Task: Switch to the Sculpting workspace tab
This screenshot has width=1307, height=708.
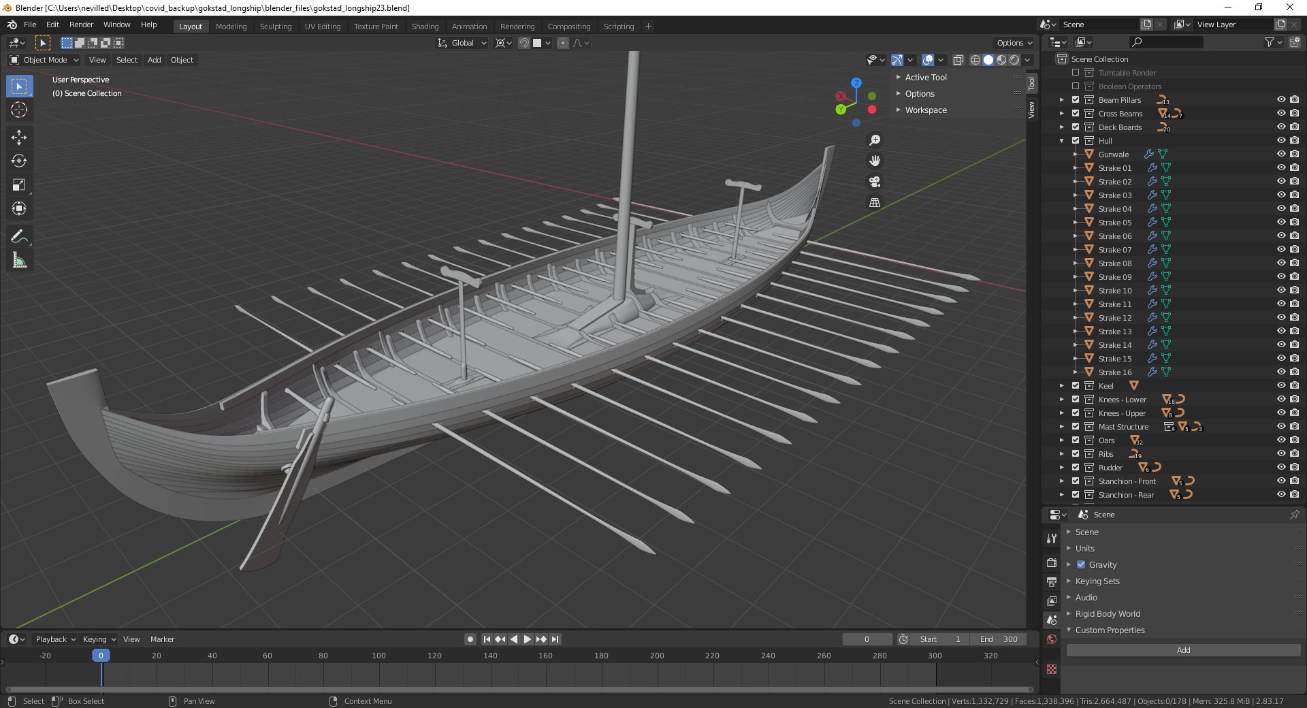Action: click(x=275, y=27)
